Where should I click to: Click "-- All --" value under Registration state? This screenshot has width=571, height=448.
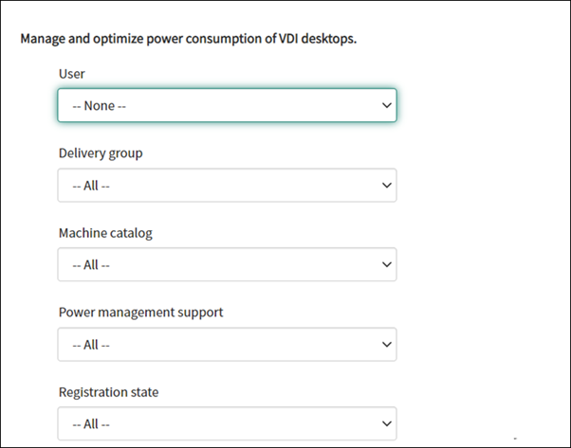91,423
